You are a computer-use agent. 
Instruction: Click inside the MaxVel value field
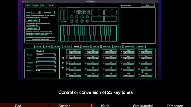tap(45, 71)
